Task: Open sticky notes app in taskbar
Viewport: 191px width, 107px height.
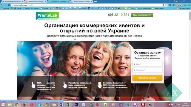Action: tap(54, 105)
